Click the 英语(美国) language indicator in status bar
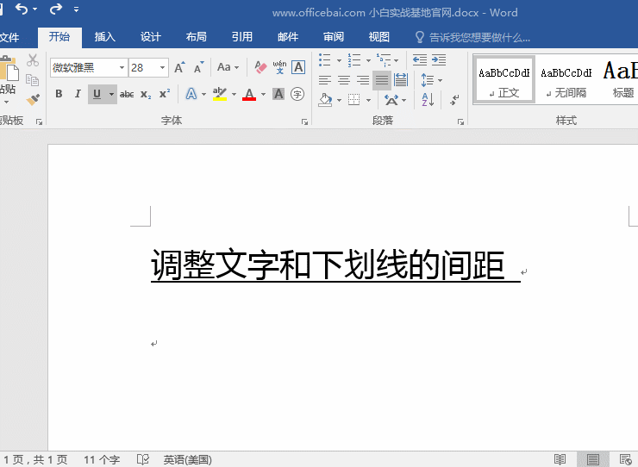The width and height of the screenshot is (638, 467). pos(187,459)
